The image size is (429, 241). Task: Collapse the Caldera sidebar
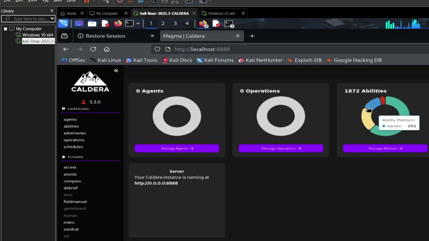pyautogui.click(x=116, y=71)
